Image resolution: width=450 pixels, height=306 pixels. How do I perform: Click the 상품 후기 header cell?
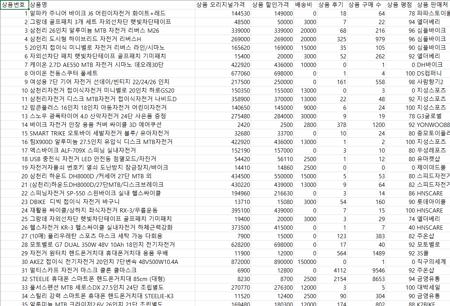click(x=331, y=5)
